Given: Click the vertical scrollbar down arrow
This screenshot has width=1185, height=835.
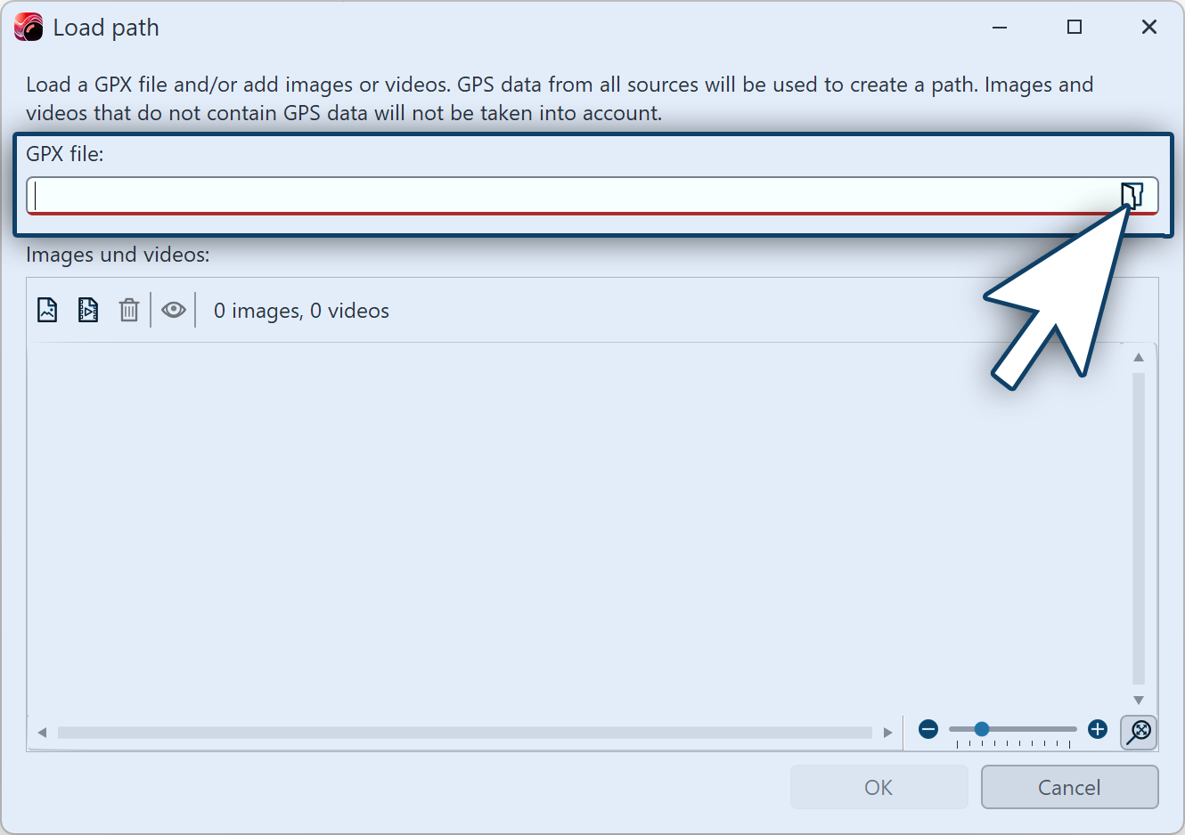Looking at the screenshot, I should pos(1138,700).
